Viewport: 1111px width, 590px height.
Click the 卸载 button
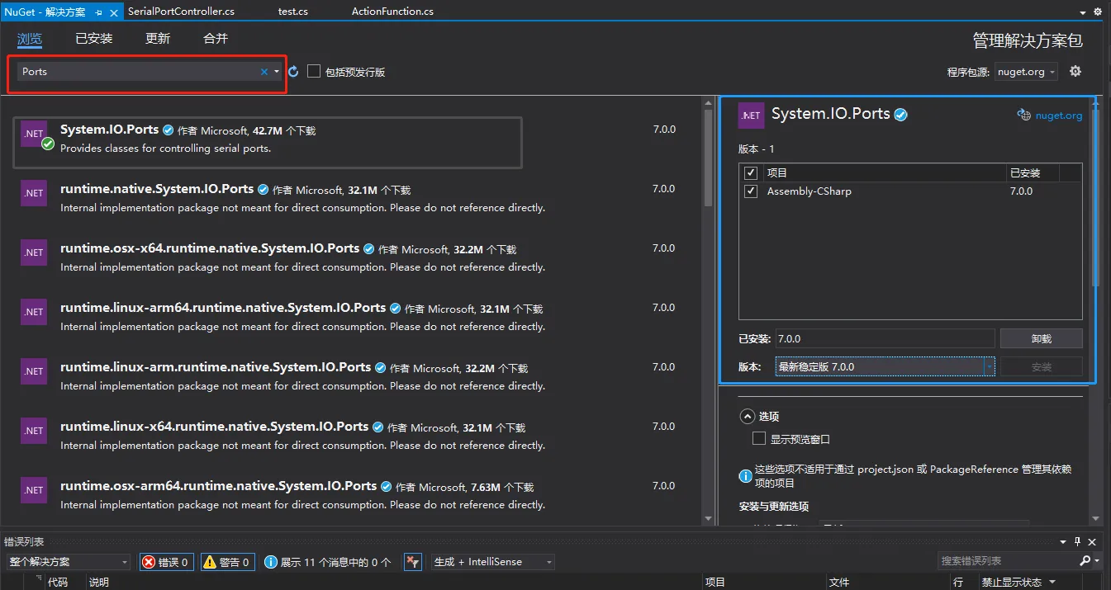coord(1041,338)
